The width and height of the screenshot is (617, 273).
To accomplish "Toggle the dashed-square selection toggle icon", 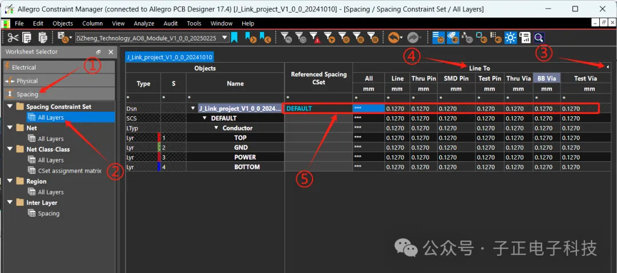I will (x=481, y=38).
